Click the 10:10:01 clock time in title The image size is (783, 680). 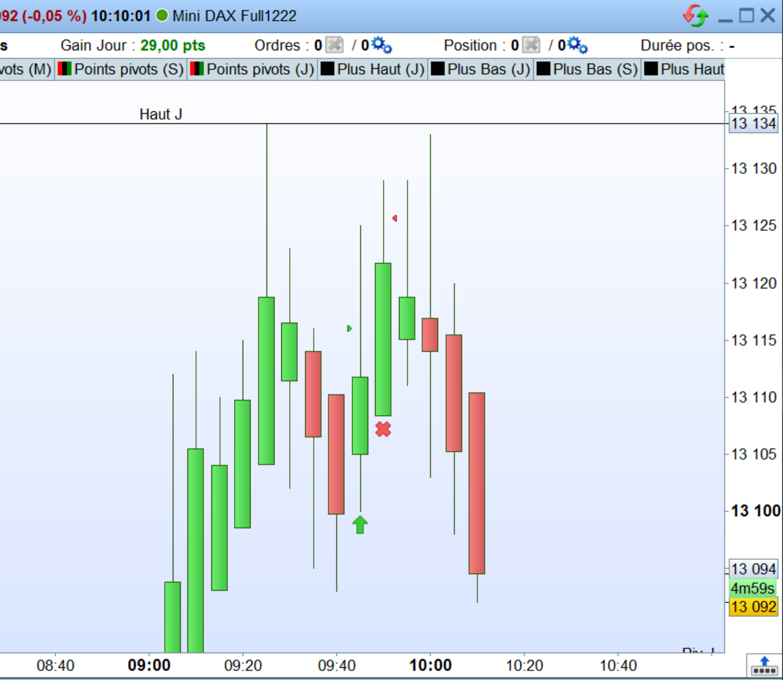pyautogui.click(x=121, y=16)
